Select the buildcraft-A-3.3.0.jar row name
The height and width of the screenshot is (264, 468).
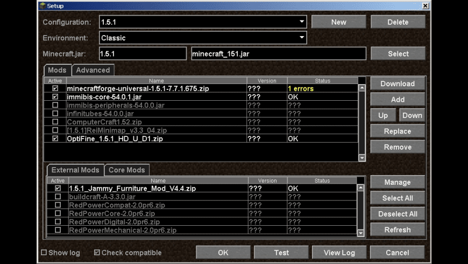point(102,197)
